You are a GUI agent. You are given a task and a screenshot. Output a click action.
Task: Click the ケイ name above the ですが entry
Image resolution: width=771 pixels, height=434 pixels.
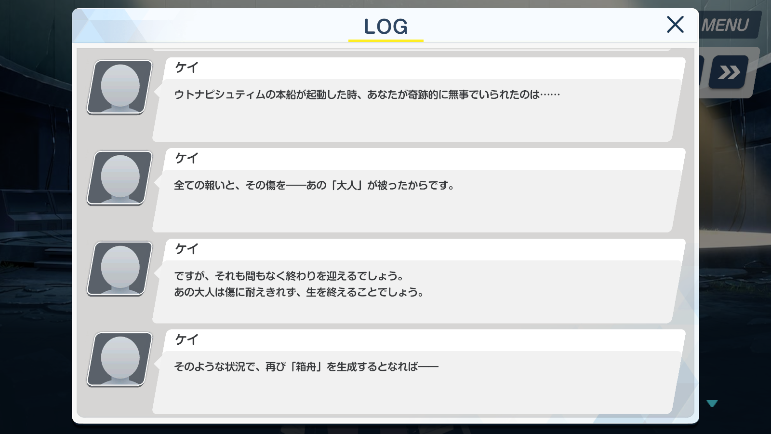click(x=186, y=249)
